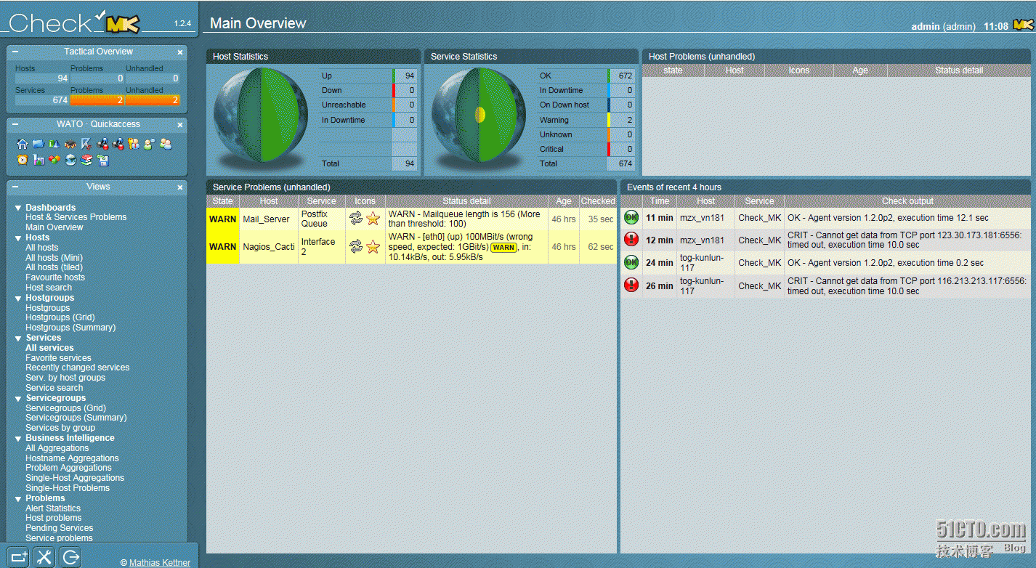Open WATO beaker chart icon
The width and height of the screenshot is (1036, 568).
(x=39, y=160)
